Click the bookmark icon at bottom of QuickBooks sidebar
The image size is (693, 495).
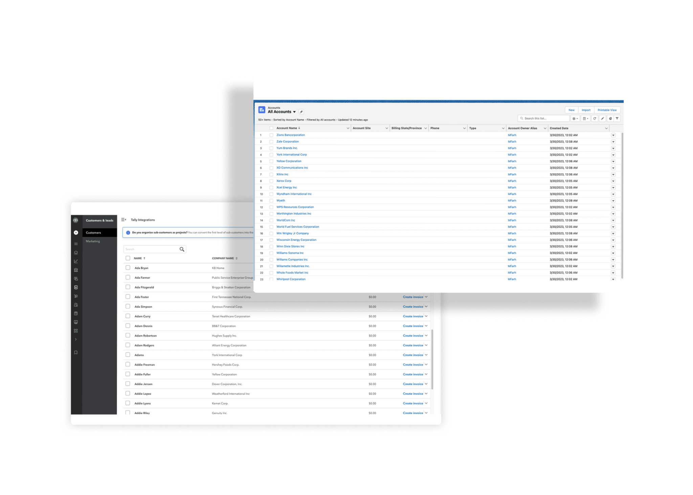[x=76, y=353]
